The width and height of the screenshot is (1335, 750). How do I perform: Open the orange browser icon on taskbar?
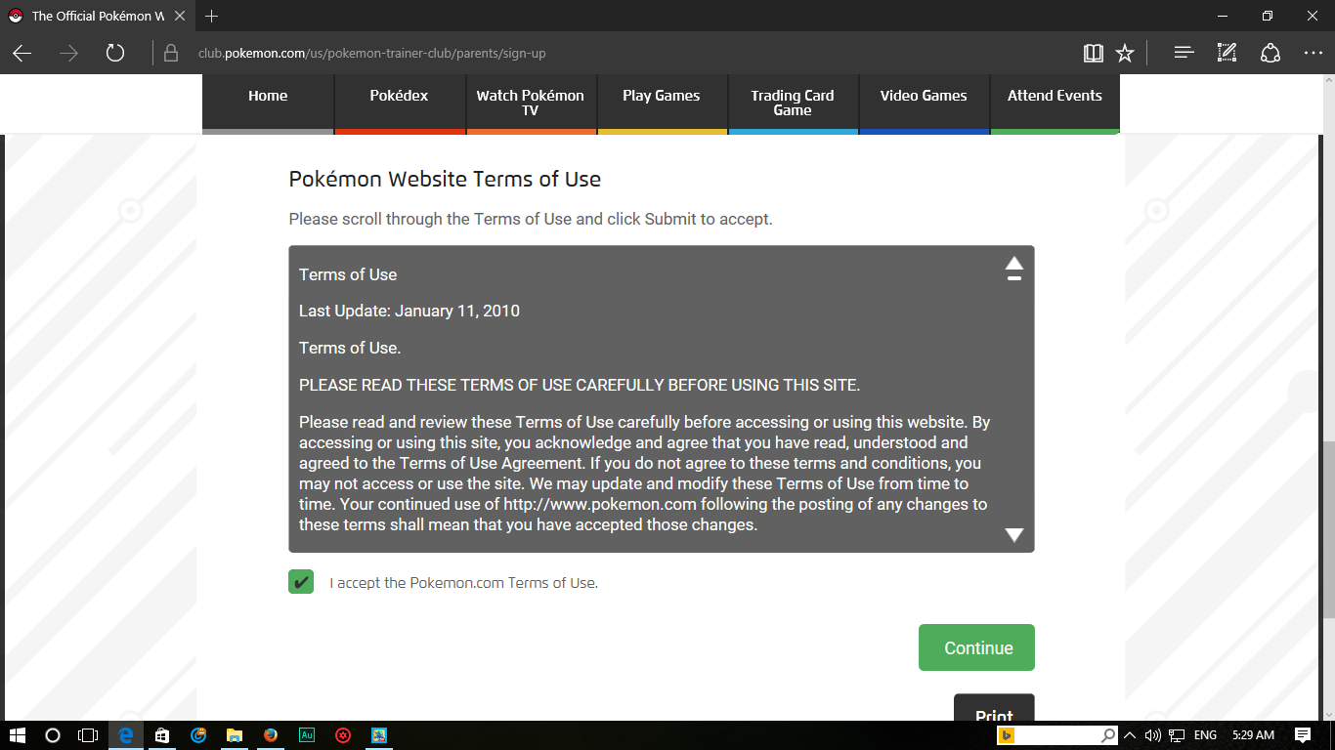pyautogui.click(x=198, y=735)
